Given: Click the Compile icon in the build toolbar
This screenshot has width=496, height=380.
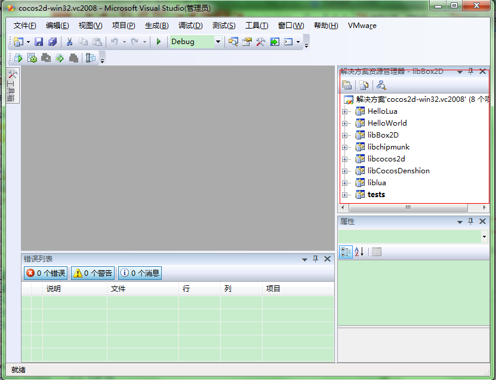Looking at the screenshot, I should click(60, 58).
